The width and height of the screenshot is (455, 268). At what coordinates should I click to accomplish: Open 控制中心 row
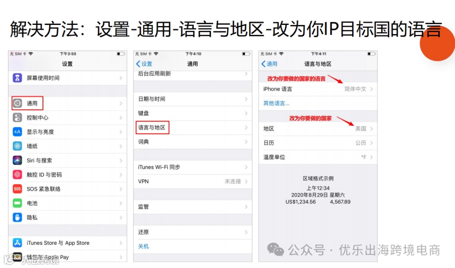pyautogui.click(x=67, y=117)
